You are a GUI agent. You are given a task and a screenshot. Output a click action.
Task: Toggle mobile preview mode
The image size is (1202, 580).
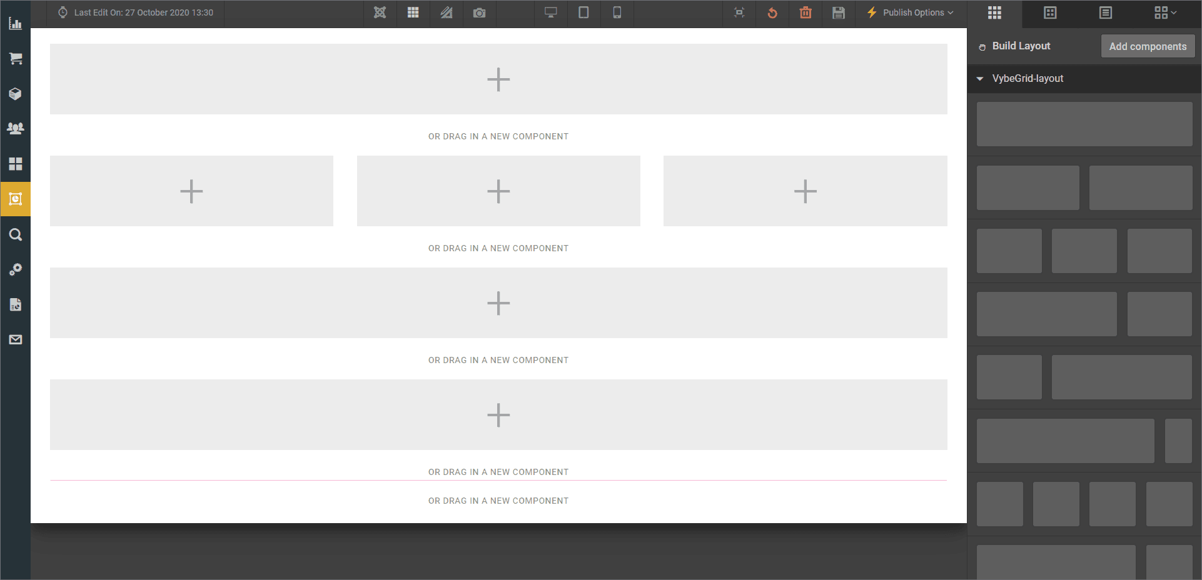tap(617, 12)
